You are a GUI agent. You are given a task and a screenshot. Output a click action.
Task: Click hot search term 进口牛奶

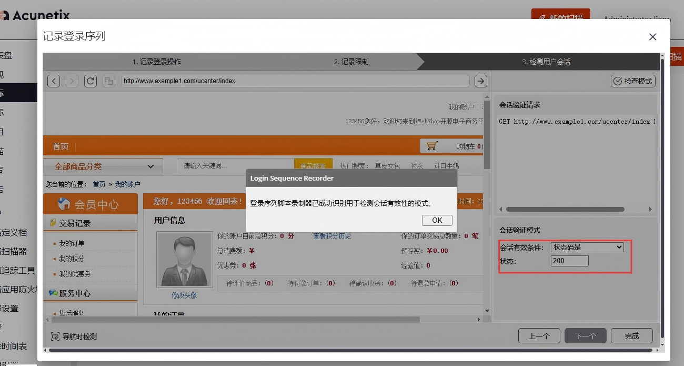[446, 166]
